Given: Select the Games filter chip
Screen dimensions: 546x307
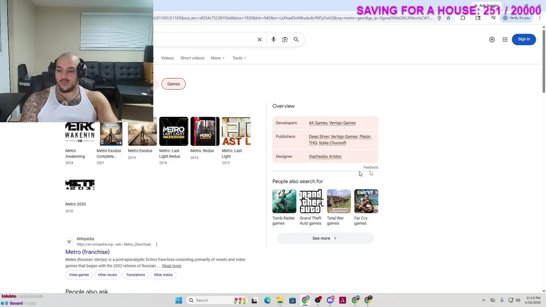Looking at the screenshot, I should click(174, 84).
